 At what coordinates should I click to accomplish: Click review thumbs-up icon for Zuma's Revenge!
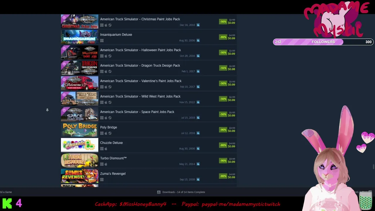tap(198, 179)
